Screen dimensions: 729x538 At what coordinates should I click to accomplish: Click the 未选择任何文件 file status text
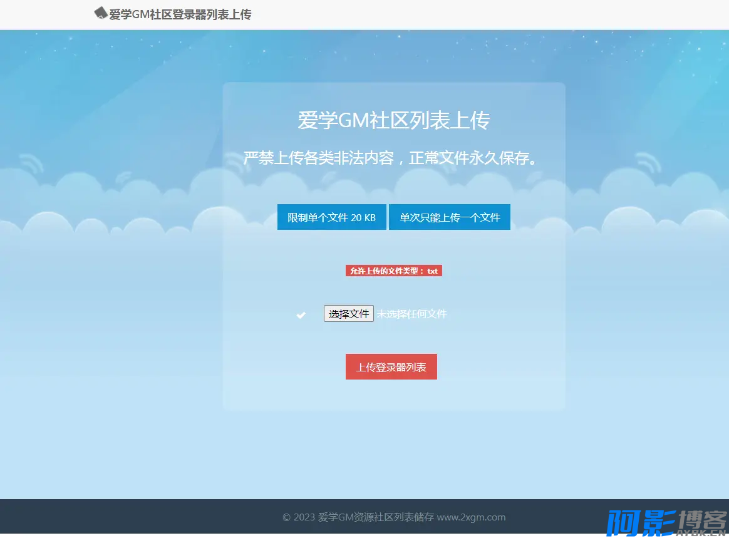click(411, 314)
